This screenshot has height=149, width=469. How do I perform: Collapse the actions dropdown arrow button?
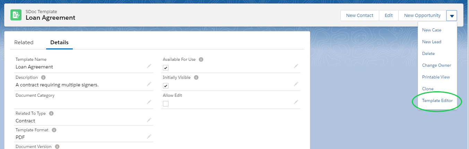(452, 16)
